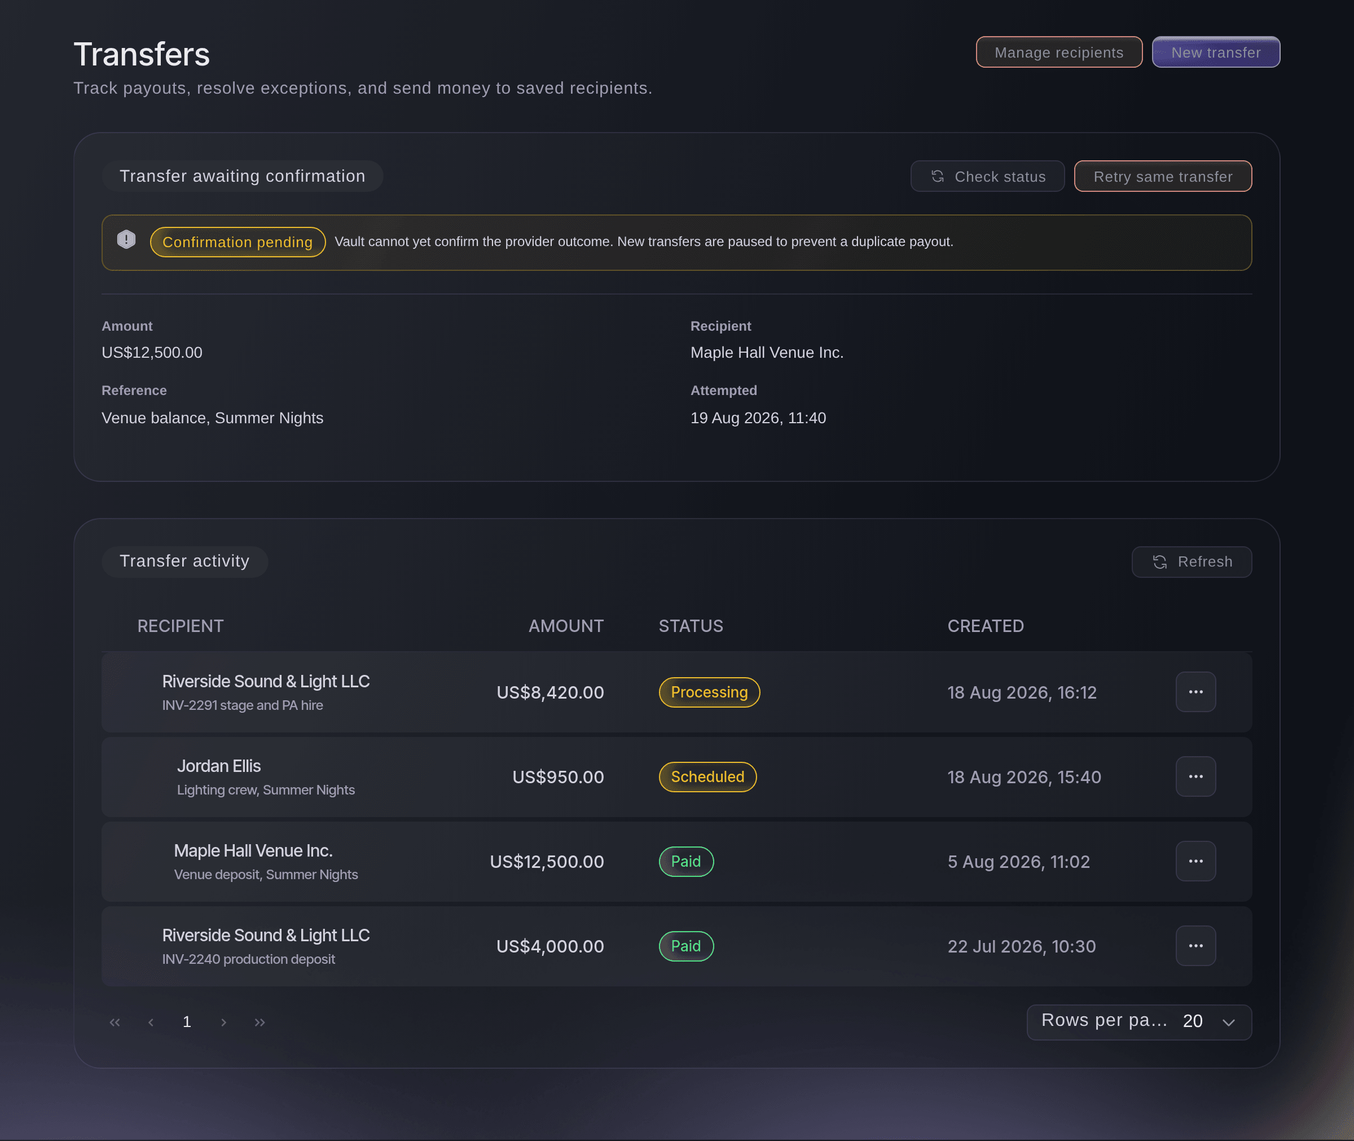Open the Manage recipients page
Image resolution: width=1354 pixels, height=1141 pixels.
pos(1058,52)
